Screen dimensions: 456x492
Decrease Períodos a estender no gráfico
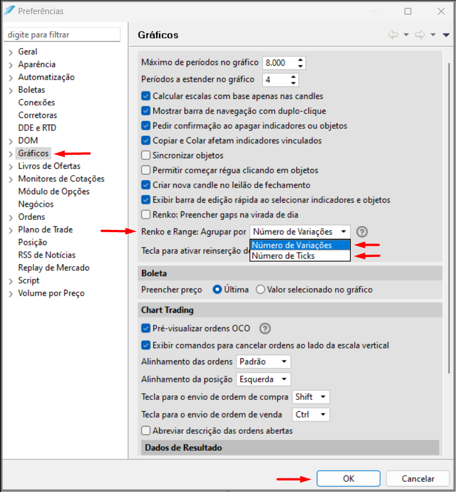click(293, 83)
